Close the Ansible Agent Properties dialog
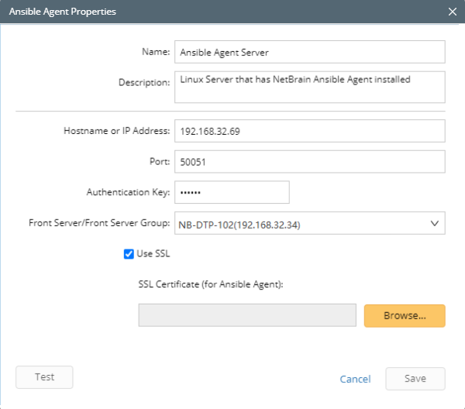 [453, 12]
